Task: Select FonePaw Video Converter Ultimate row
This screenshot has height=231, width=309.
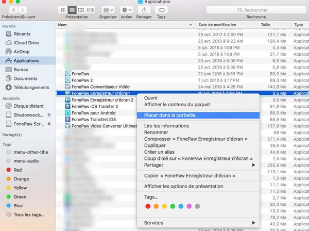Action: click(x=97, y=126)
